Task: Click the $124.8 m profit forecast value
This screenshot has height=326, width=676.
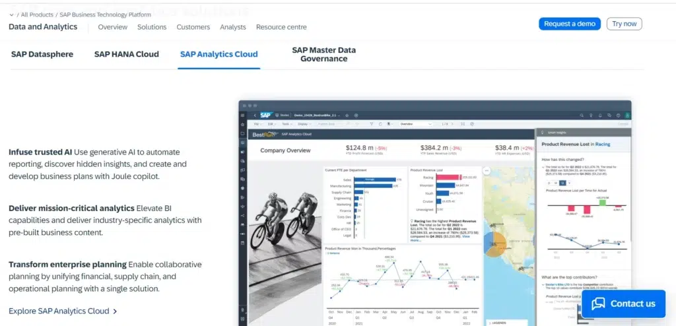Action: pyautogui.click(x=359, y=148)
